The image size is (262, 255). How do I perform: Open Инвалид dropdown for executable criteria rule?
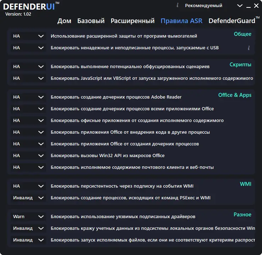pyautogui.click(x=28, y=240)
